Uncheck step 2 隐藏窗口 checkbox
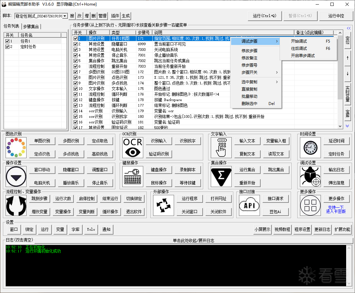Screen dimensions: 355x293 click(x=76, y=44)
